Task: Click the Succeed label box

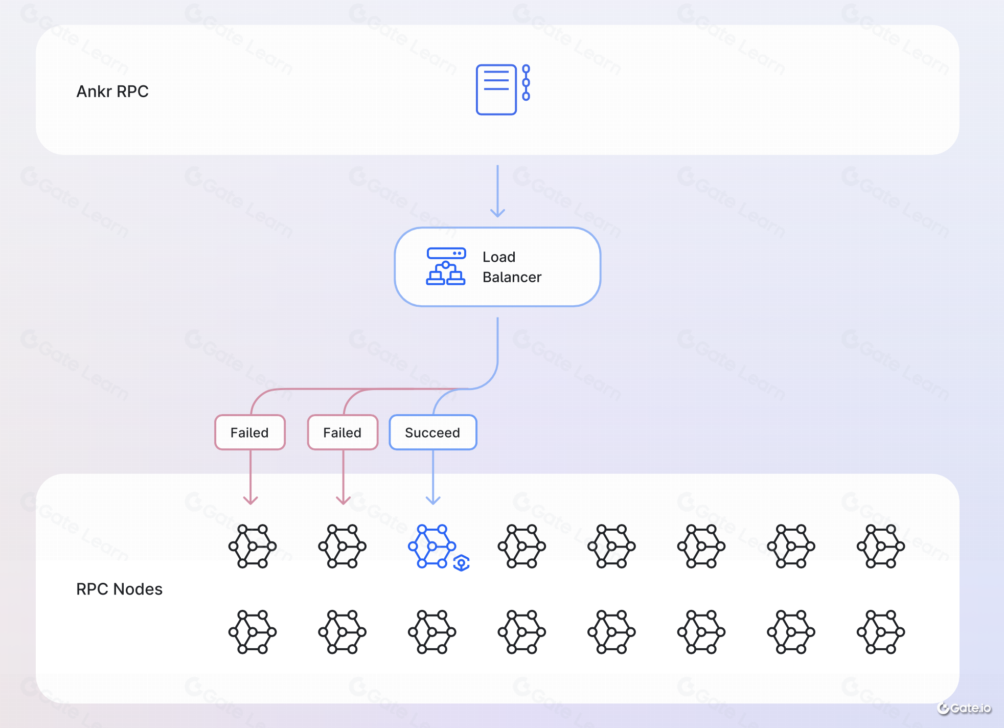Action: pos(433,433)
